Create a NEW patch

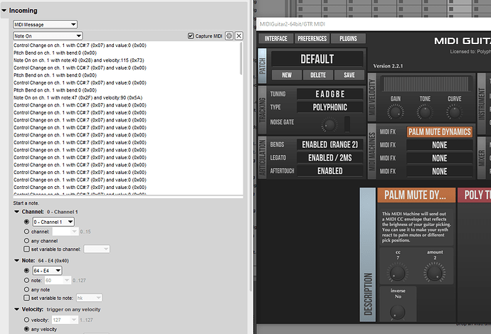[287, 75]
